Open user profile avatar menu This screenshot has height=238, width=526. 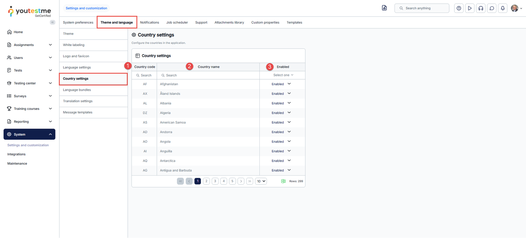pos(515,8)
